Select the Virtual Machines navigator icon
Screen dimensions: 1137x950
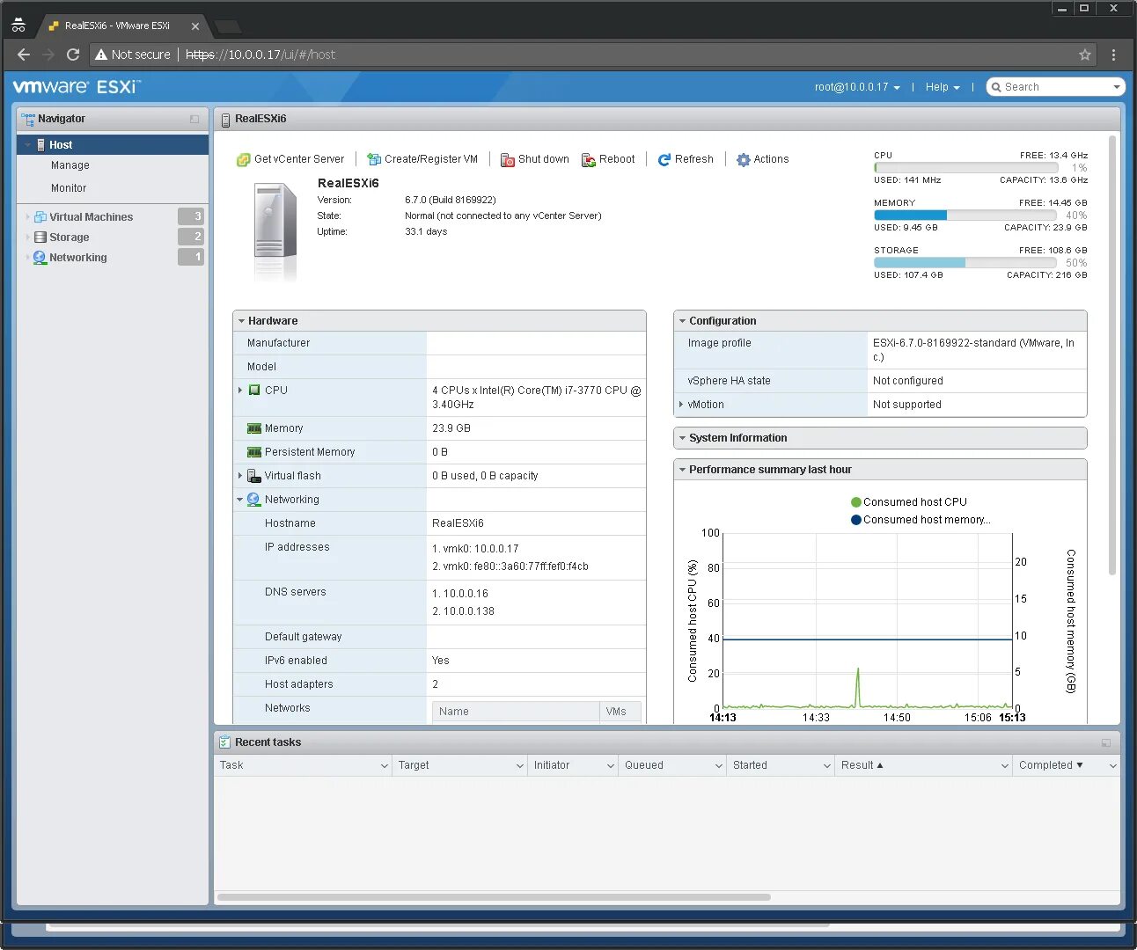40,217
